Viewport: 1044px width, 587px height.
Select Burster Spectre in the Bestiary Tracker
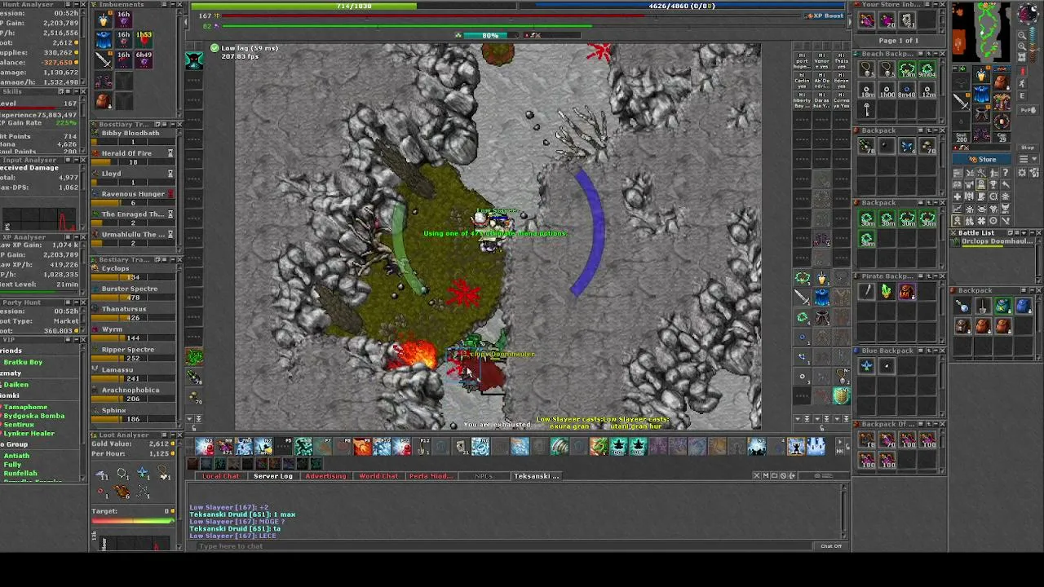click(132, 291)
